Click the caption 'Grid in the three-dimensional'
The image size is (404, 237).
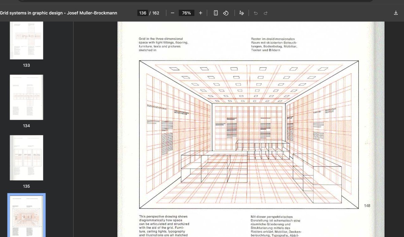pos(161,39)
